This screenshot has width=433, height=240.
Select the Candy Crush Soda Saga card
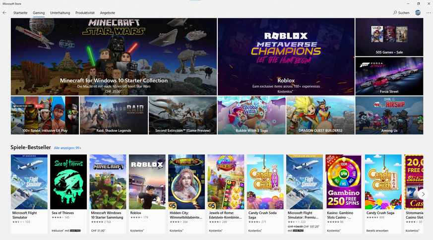[x=265, y=194]
